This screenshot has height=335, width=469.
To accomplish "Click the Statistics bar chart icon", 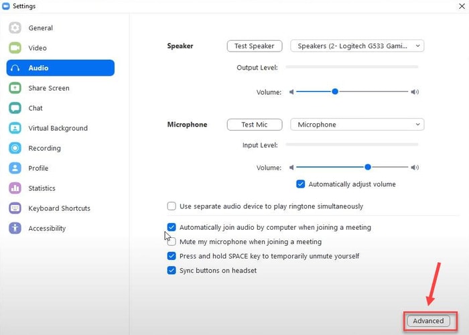I will click(15, 188).
